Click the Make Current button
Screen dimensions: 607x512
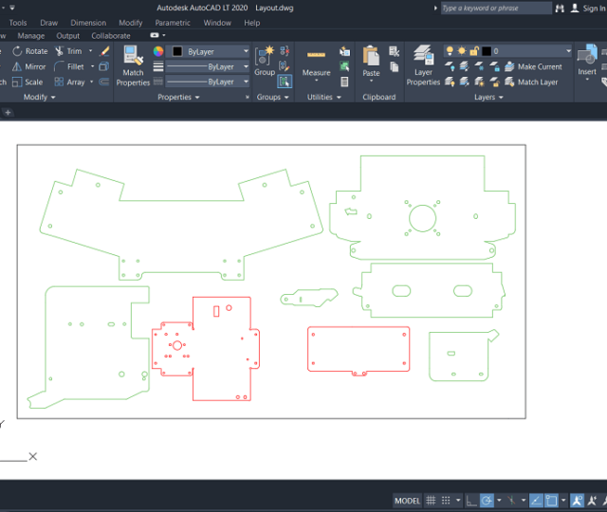(539, 66)
